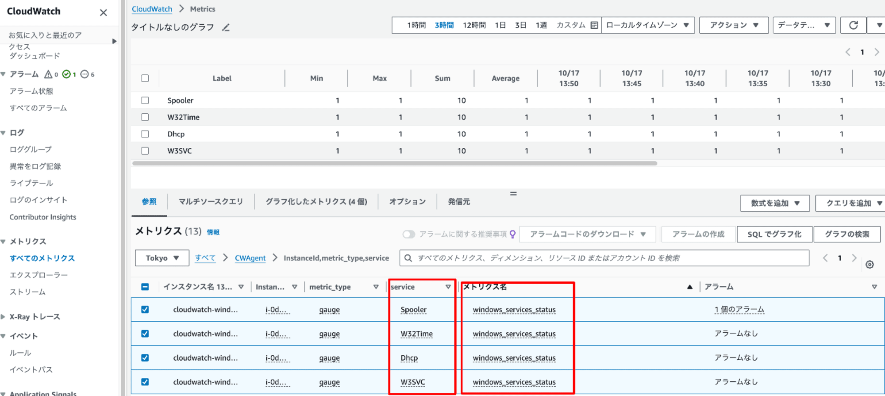Open the local timezone dropdown
Image resolution: width=885 pixels, height=396 pixels.
pyautogui.click(x=648, y=25)
